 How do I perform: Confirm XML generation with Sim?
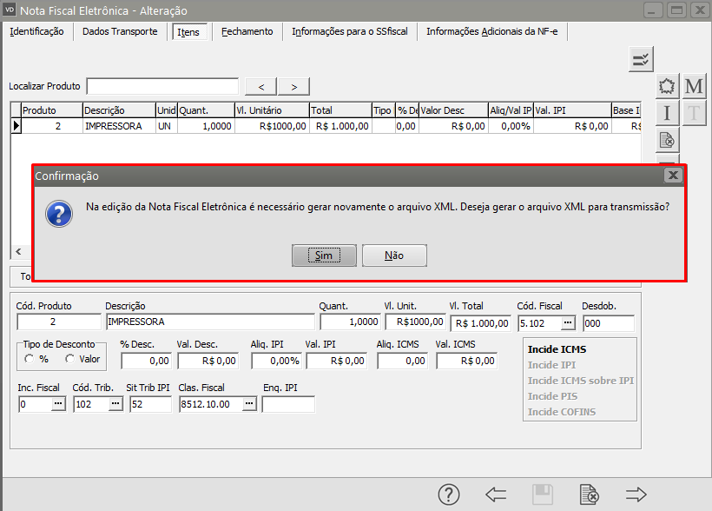click(x=324, y=255)
